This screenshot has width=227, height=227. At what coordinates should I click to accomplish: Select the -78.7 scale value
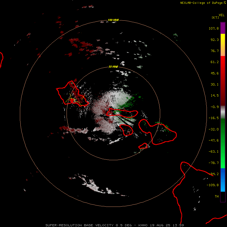click(214, 163)
